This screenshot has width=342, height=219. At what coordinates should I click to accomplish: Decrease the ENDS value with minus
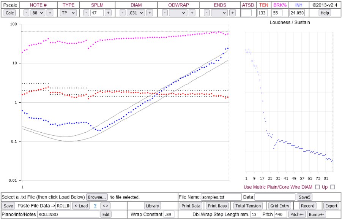click(207, 13)
